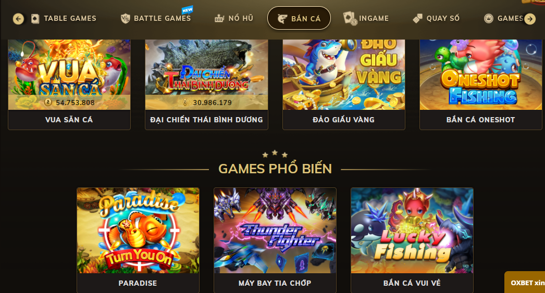The height and width of the screenshot is (293, 545).
Task: Click the Bắn Cá Oneshot title
Action: [481, 120]
